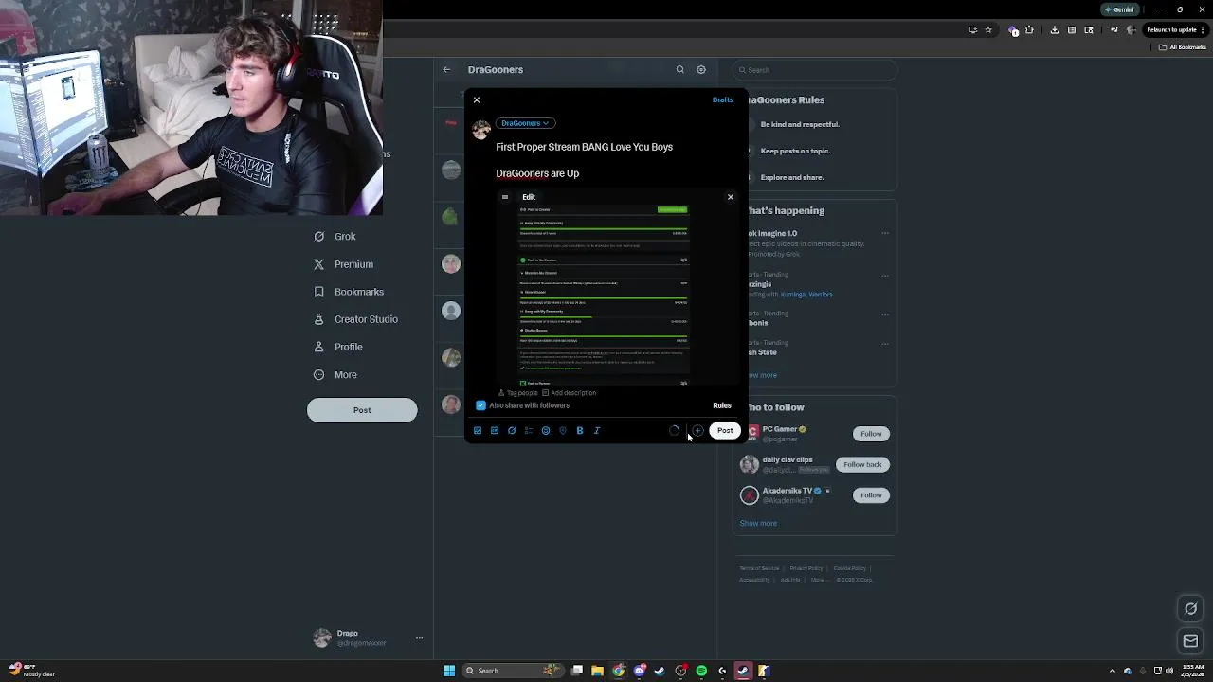Viewport: 1213px width, 682px height.
Task: Go back from DraGooners community page
Action: click(446, 69)
